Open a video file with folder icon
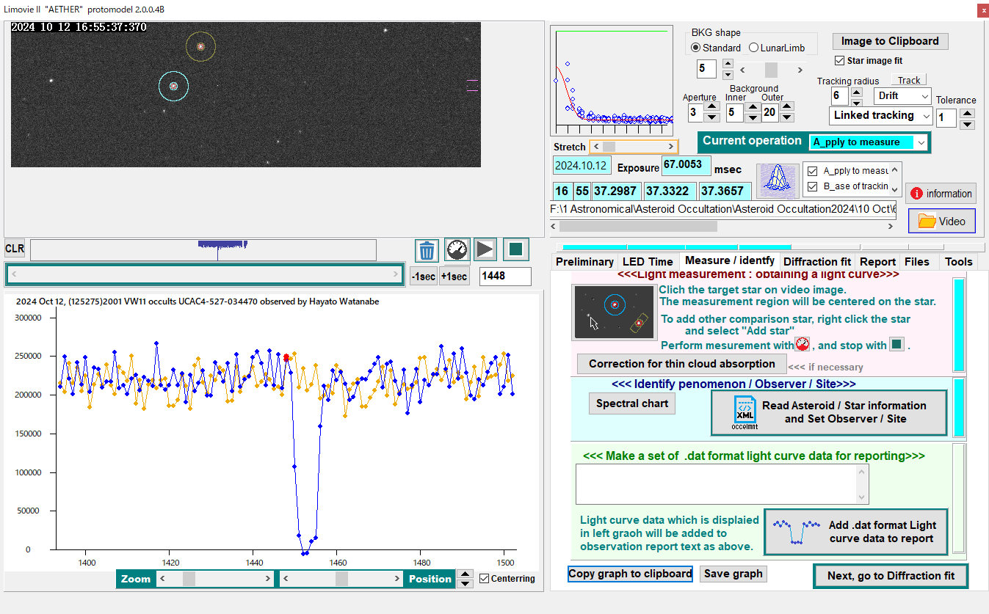The image size is (989, 614). click(942, 221)
